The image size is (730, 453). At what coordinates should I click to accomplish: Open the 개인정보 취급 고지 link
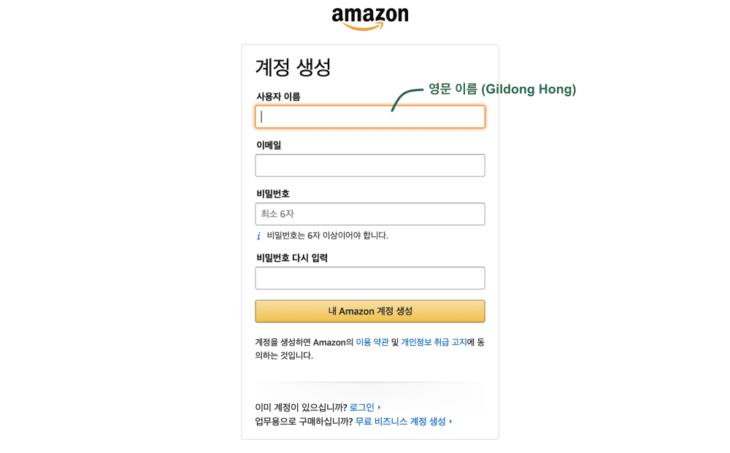[434, 342]
